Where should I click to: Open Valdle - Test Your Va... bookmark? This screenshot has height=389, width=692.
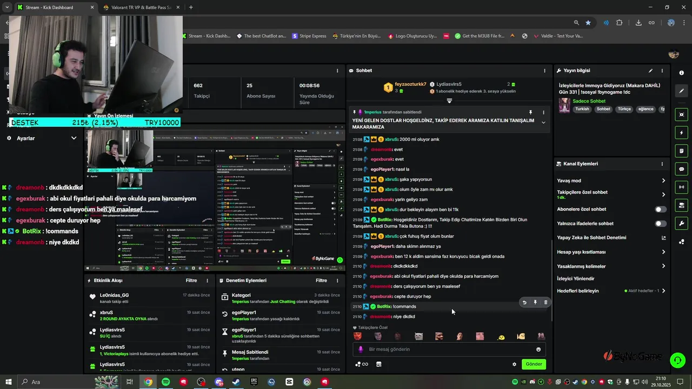(x=558, y=36)
